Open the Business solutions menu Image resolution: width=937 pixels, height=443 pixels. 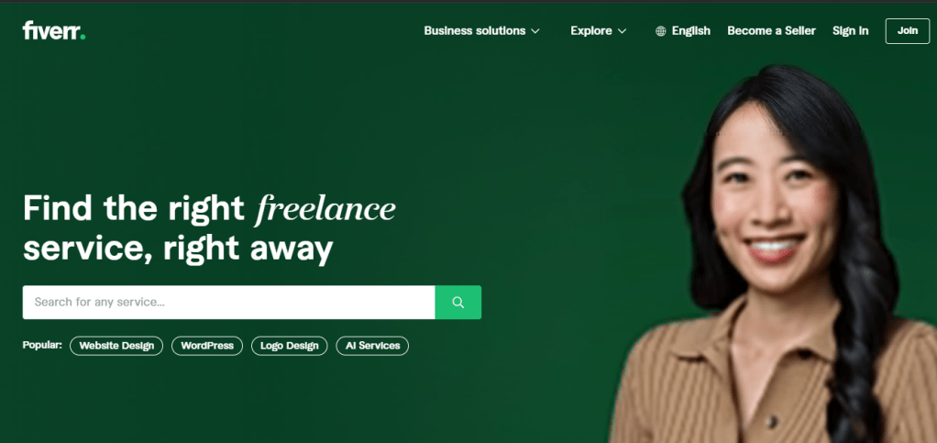pyautogui.click(x=481, y=30)
